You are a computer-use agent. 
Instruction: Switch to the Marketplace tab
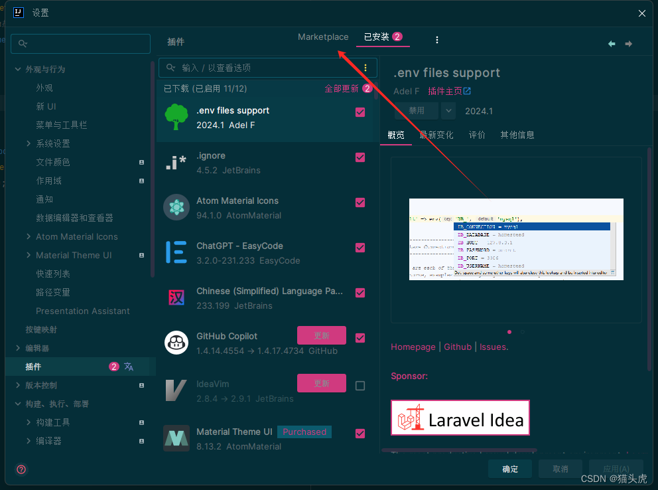coord(323,37)
